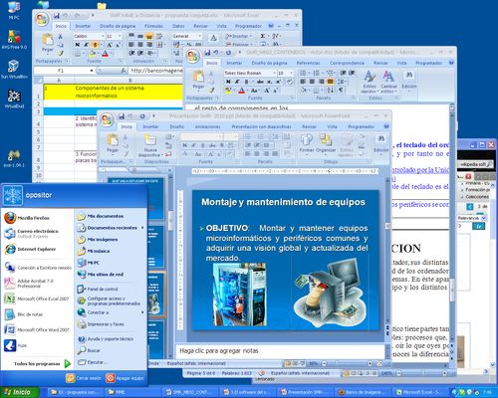Open Mozilla Firefox from the Start menu
The image size is (498, 398).
[x=27, y=218]
